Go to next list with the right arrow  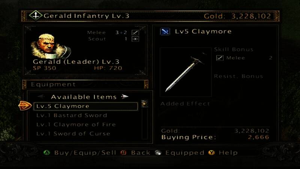pyautogui.click(x=125, y=97)
